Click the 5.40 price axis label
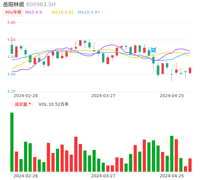Viewport: 204px width, 180px height. point(11,23)
